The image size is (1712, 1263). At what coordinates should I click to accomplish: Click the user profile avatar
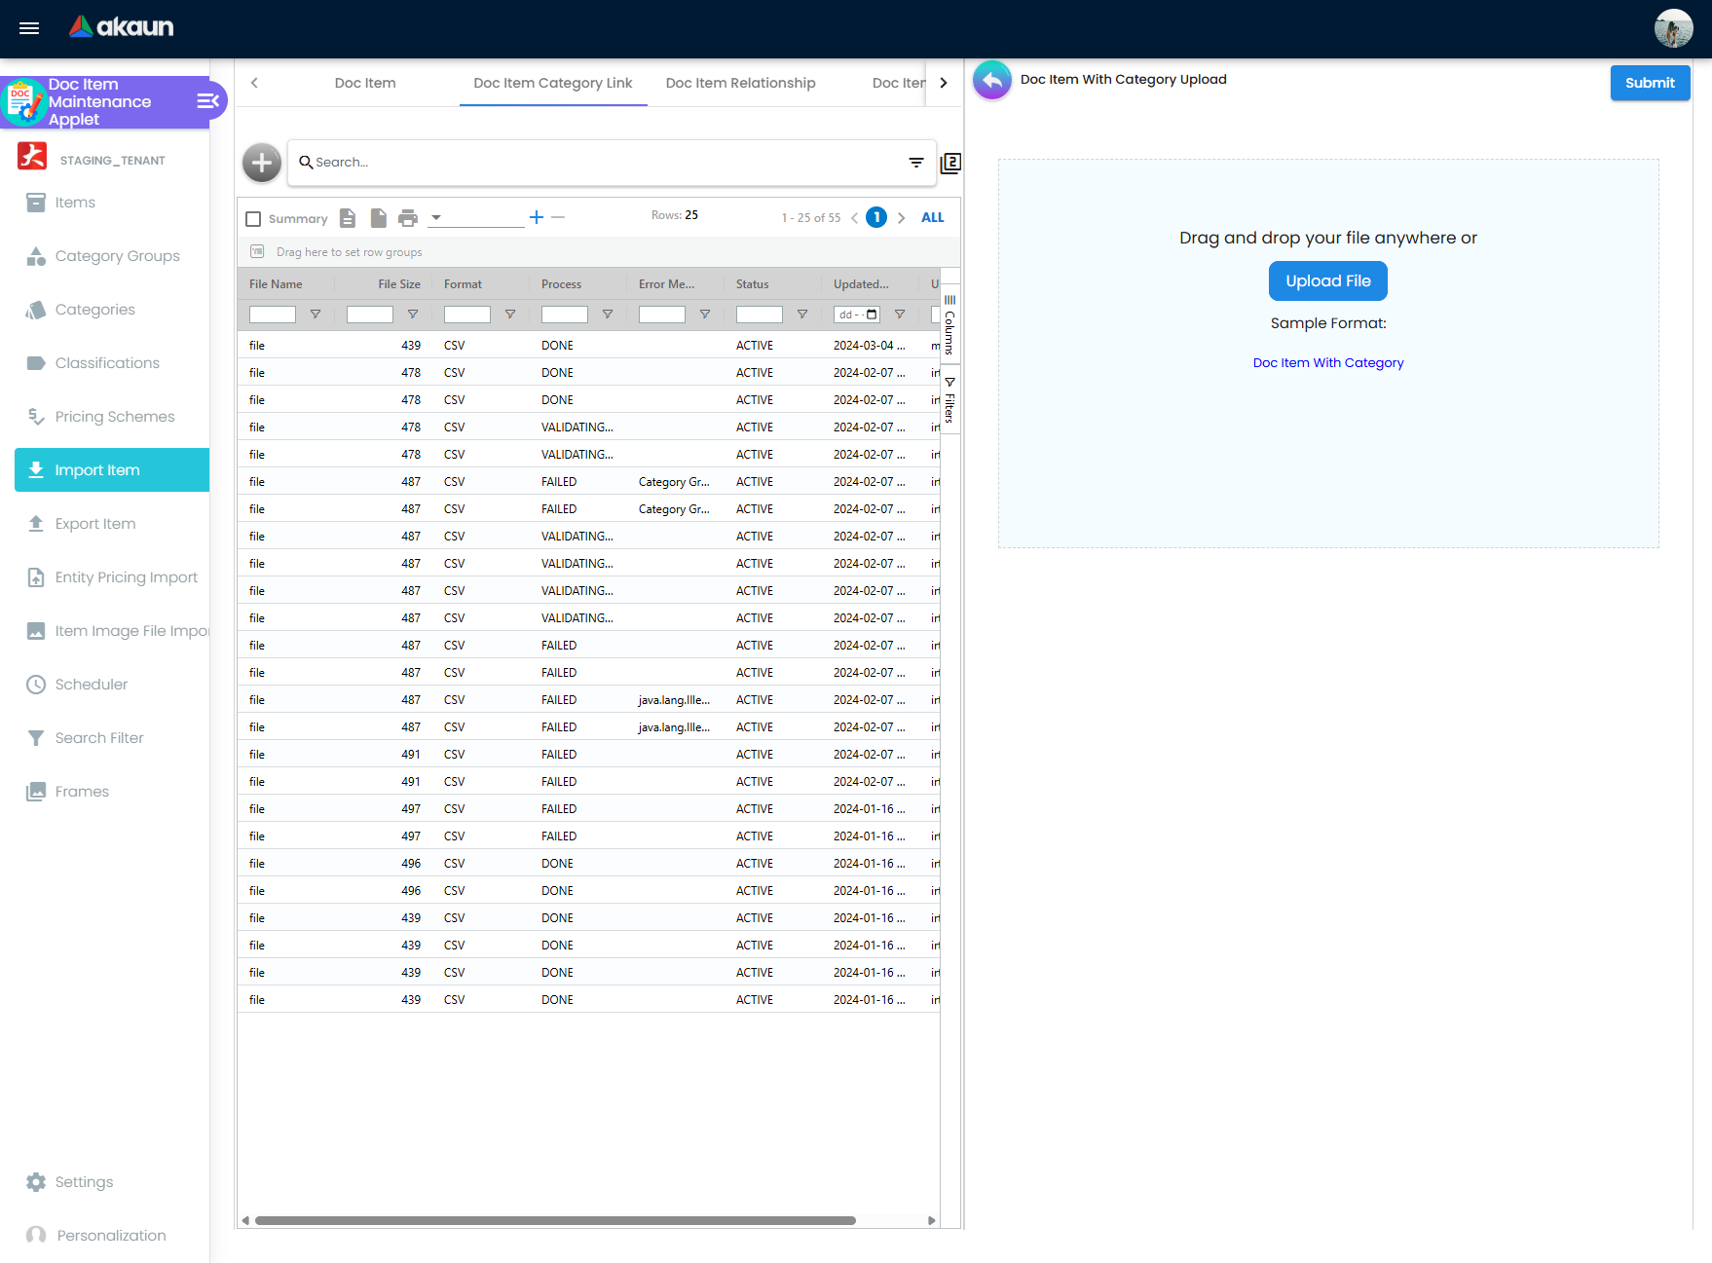point(1673,28)
